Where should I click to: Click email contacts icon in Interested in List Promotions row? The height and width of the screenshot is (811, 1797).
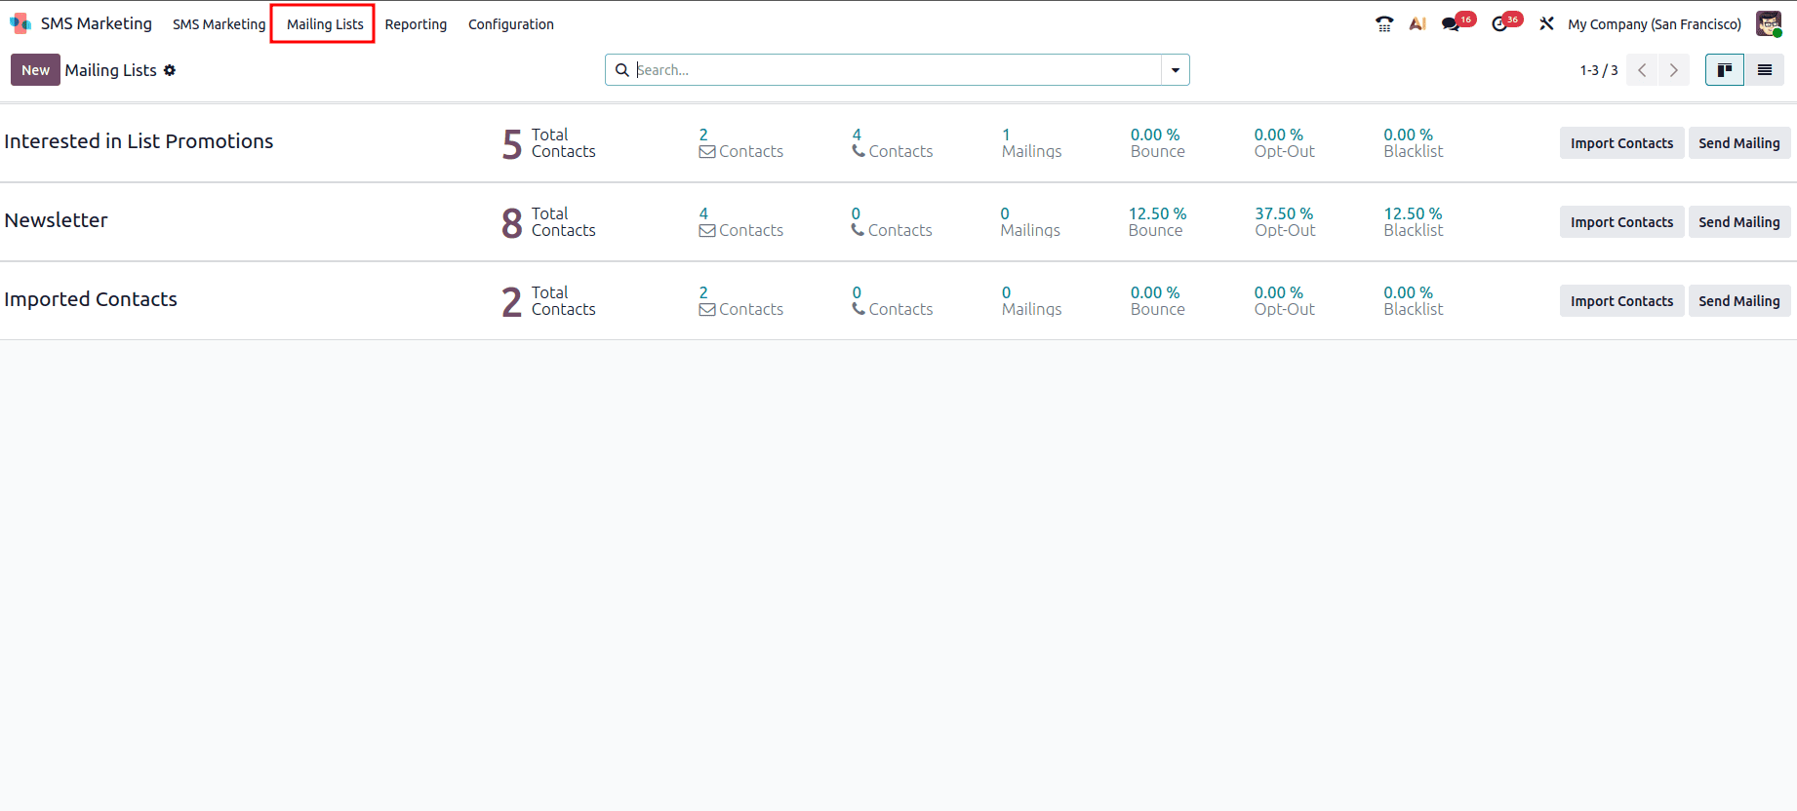pyautogui.click(x=707, y=151)
